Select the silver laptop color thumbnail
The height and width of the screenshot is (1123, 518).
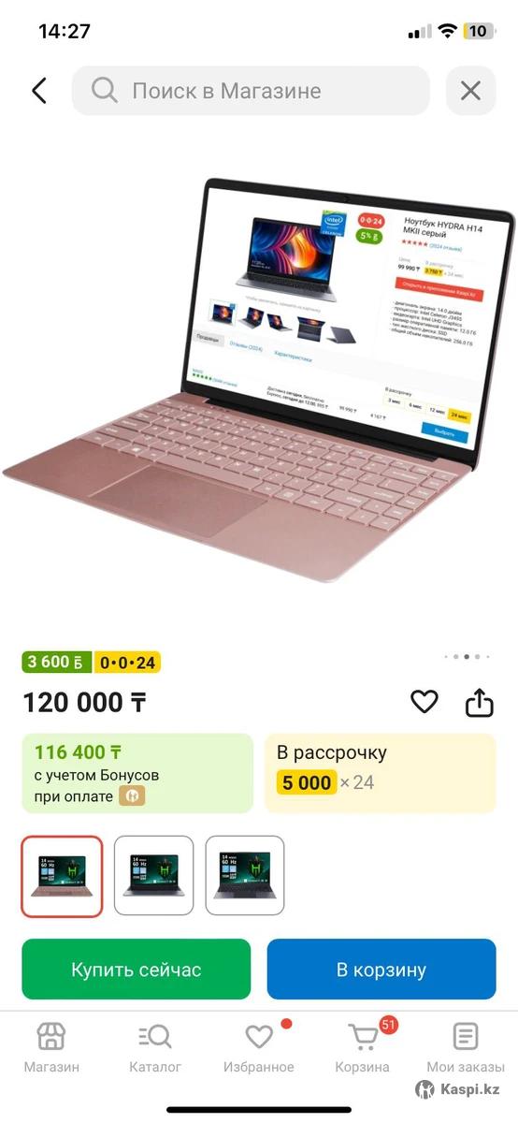(153, 876)
